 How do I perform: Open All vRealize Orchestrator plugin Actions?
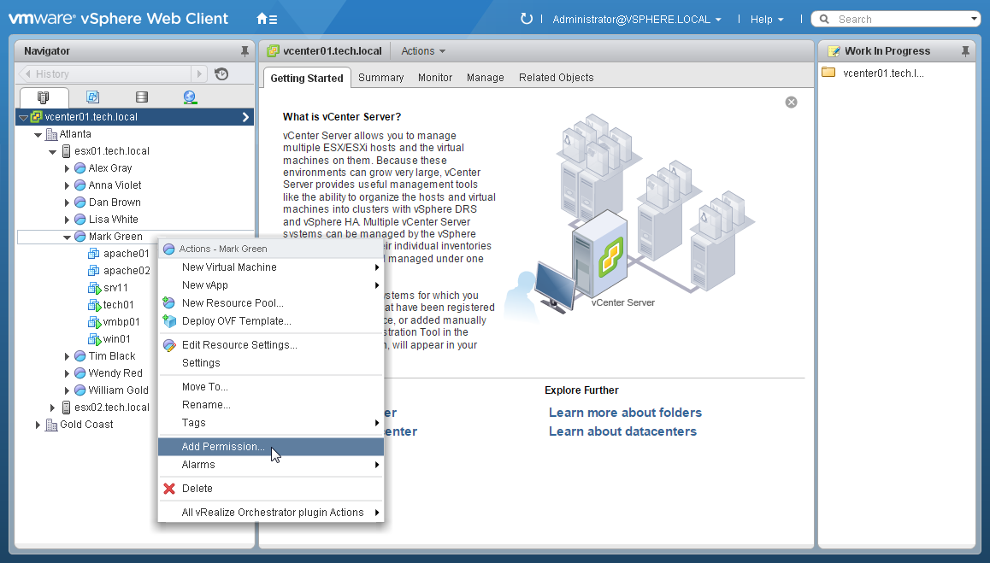coord(271,513)
